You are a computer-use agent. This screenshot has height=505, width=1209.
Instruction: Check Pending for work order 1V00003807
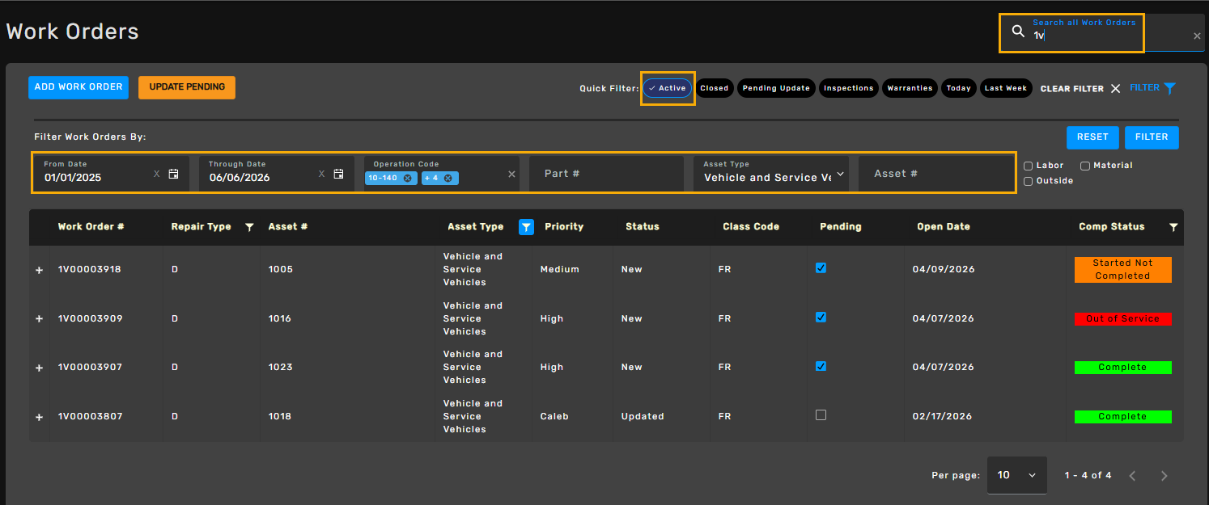(821, 415)
